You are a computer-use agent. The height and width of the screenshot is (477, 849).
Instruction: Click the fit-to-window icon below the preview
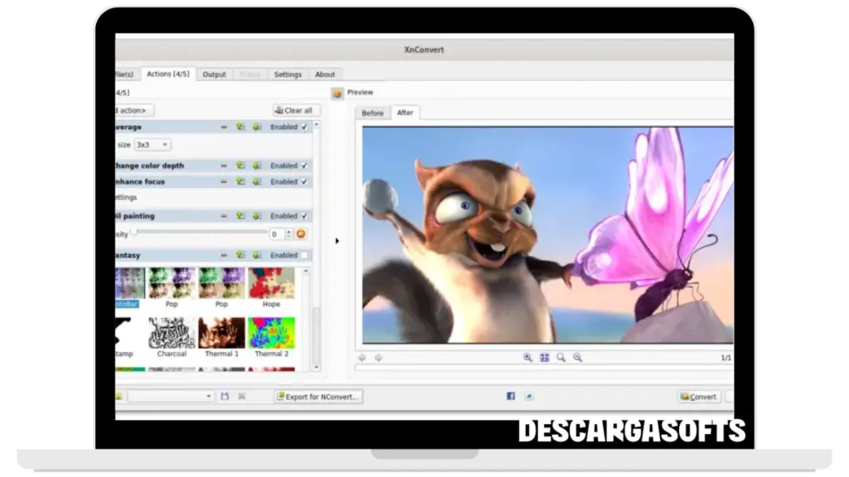(x=545, y=358)
